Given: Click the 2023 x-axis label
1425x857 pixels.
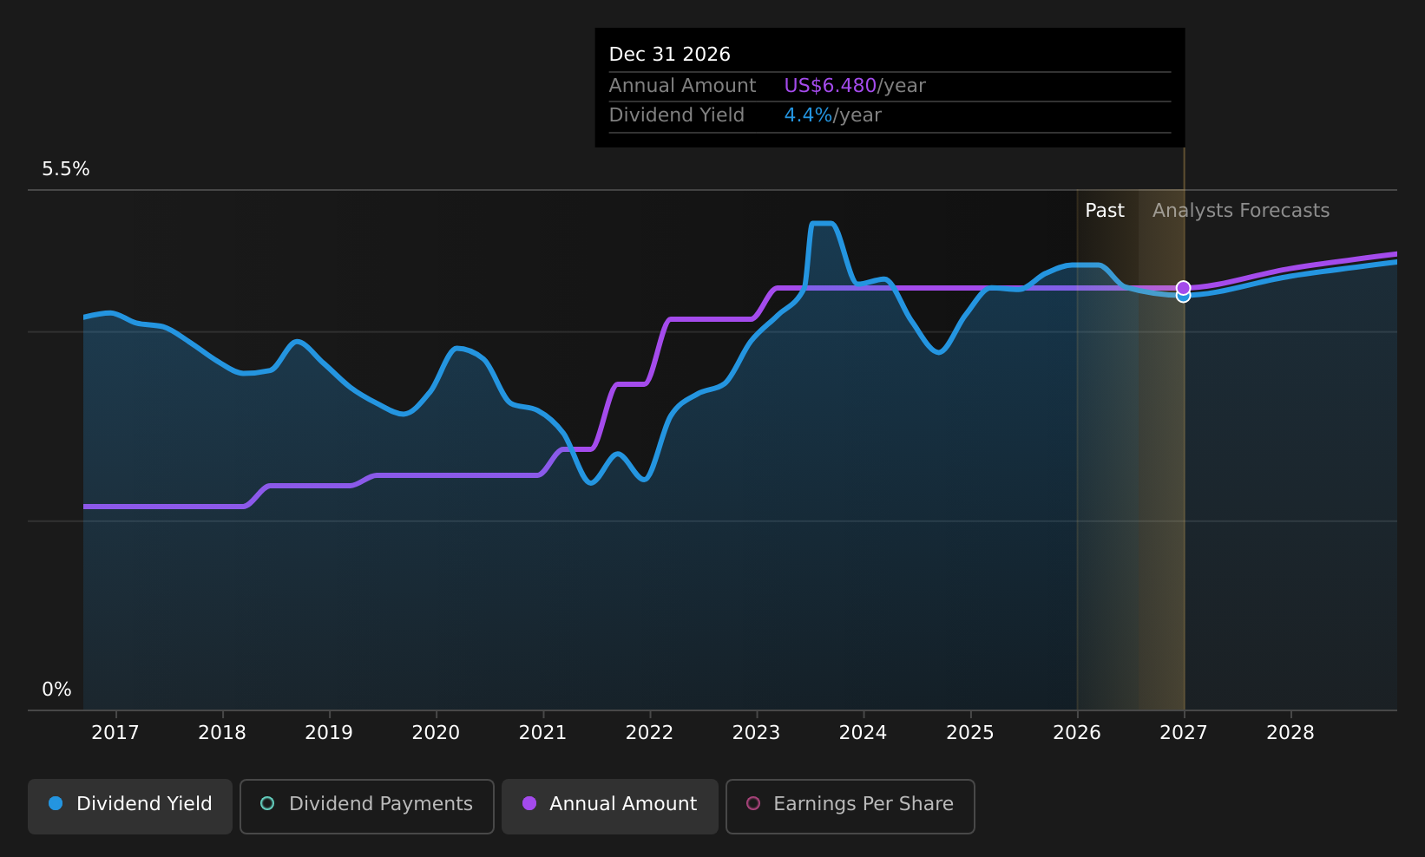Looking at the screenshot, I should (x=756, y=733).
